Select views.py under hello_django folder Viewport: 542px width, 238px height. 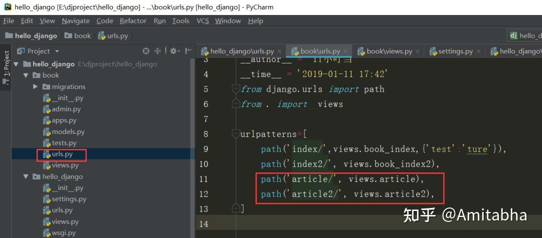(65, 222)
